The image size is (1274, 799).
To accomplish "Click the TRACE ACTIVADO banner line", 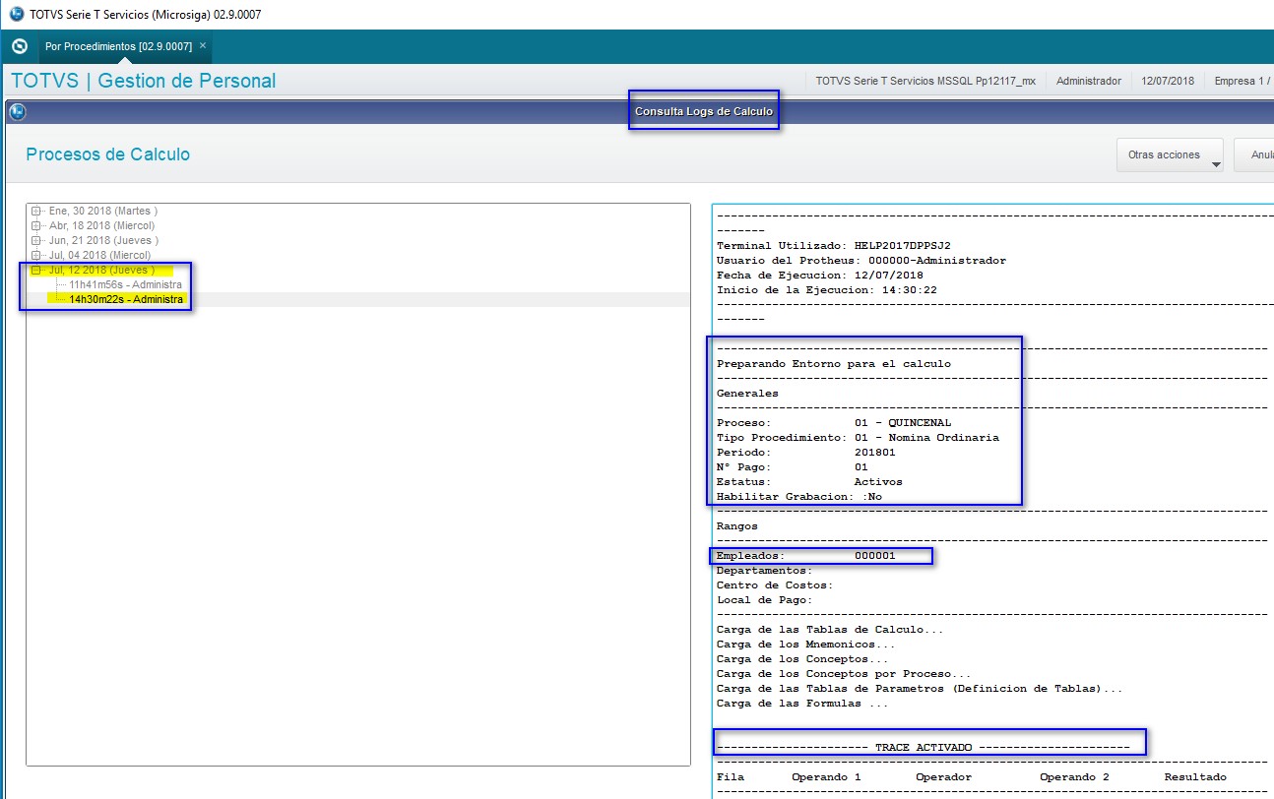I will (x=924, y=748).
